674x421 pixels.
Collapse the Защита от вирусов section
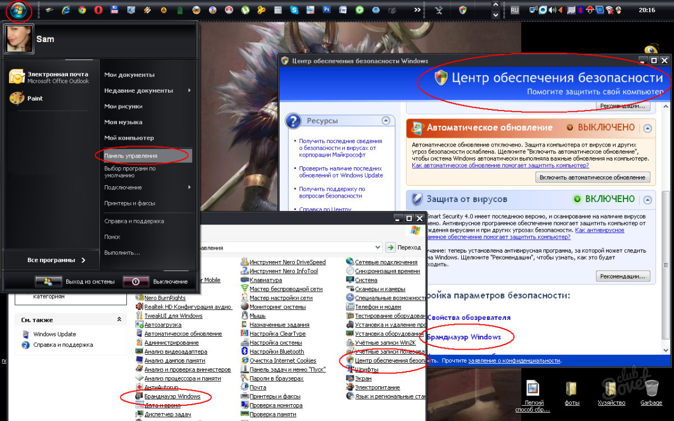(648, 199)
